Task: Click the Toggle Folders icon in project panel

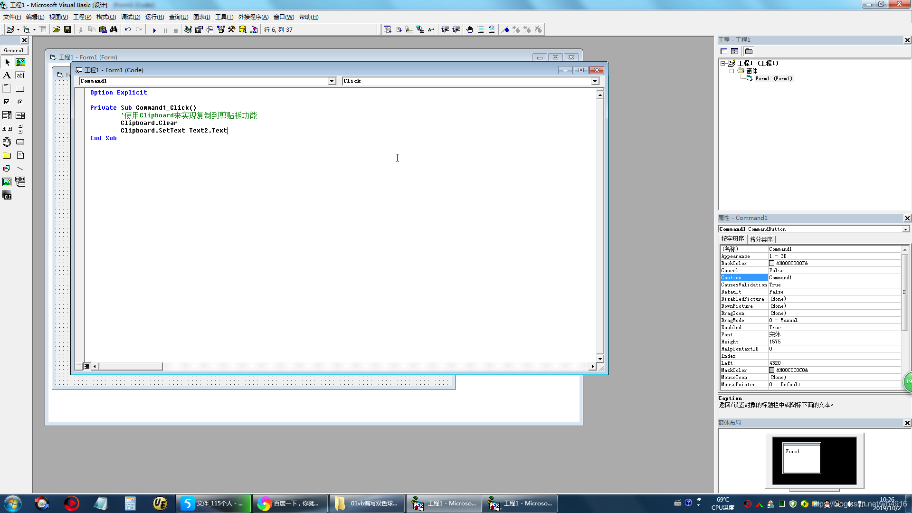Action: pos(749,51)
